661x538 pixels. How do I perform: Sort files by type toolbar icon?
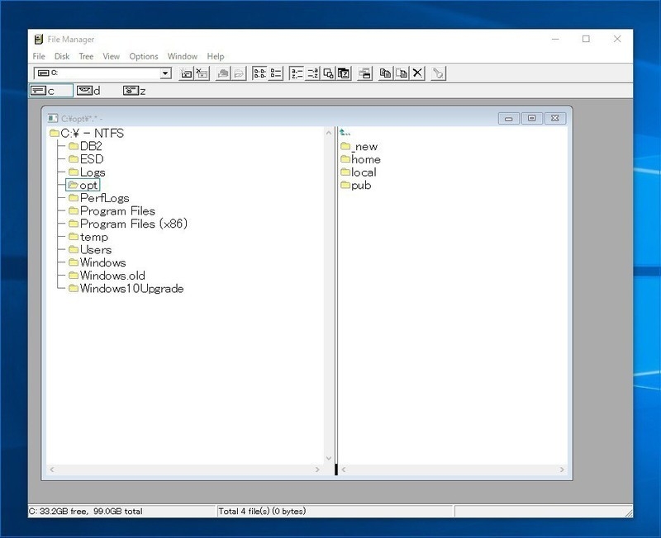point(312,73)
